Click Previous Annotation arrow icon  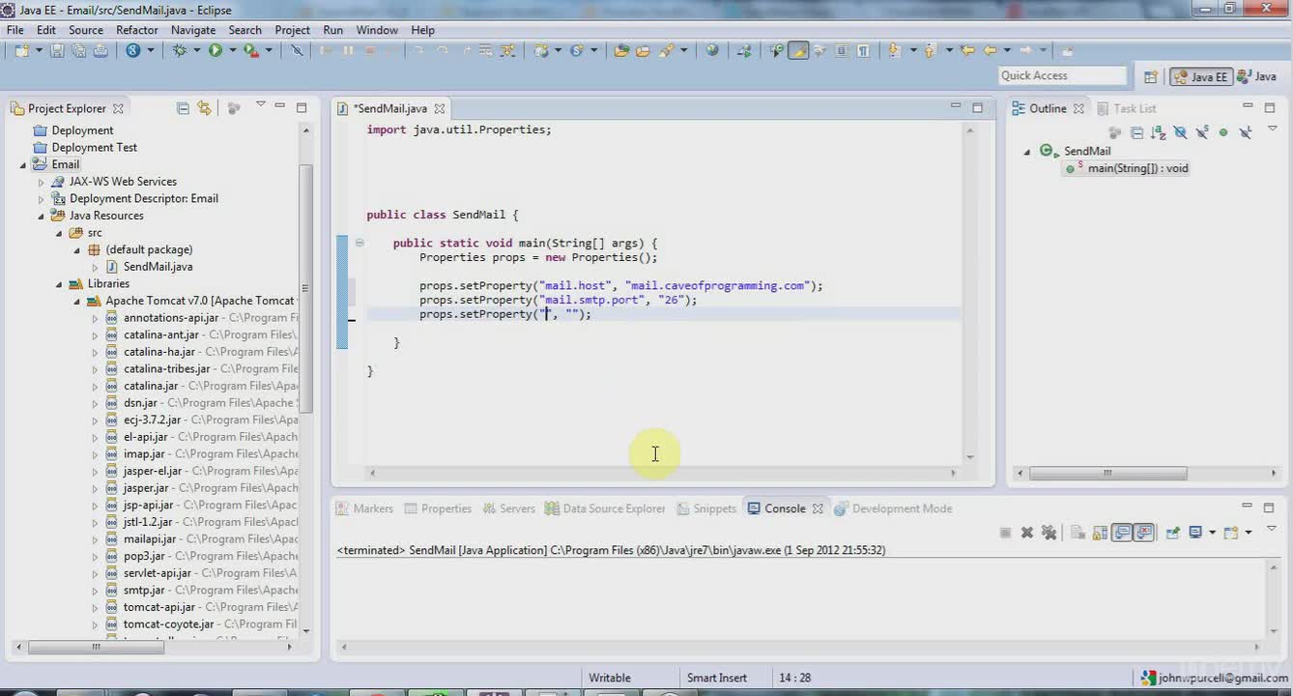[x=930, y=50]
